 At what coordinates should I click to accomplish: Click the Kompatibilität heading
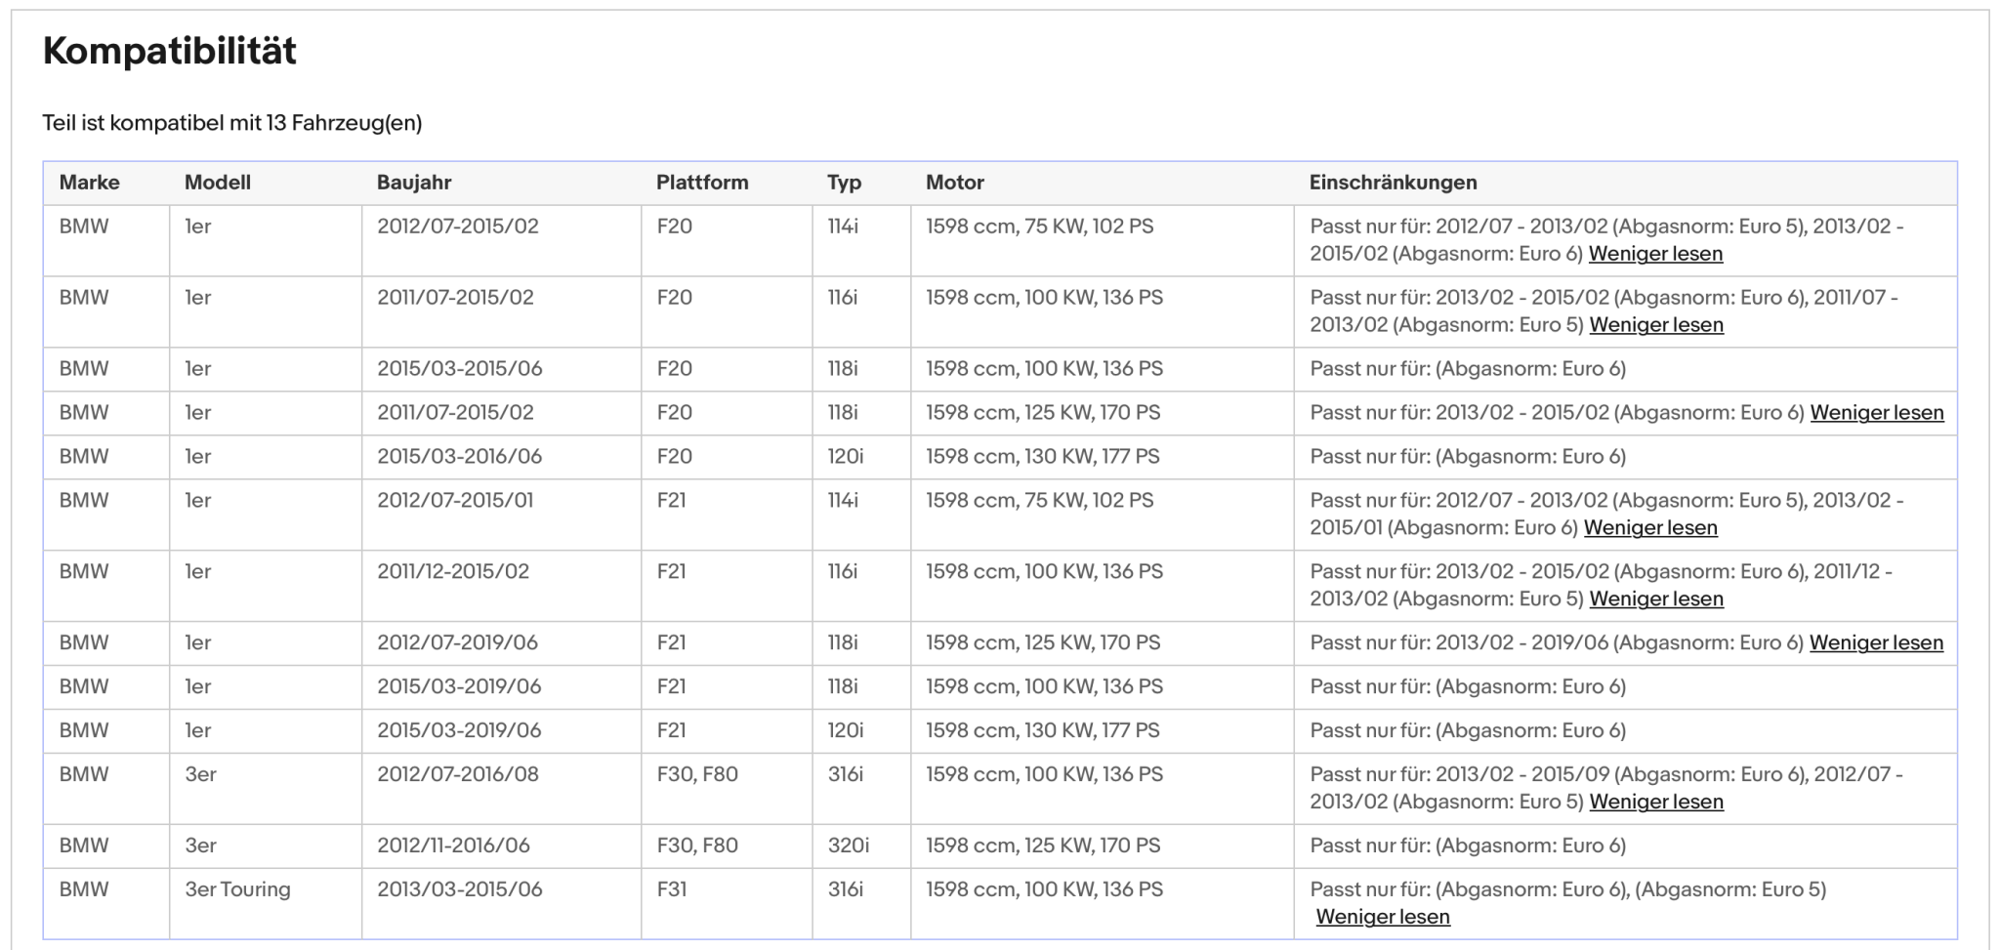170,51
